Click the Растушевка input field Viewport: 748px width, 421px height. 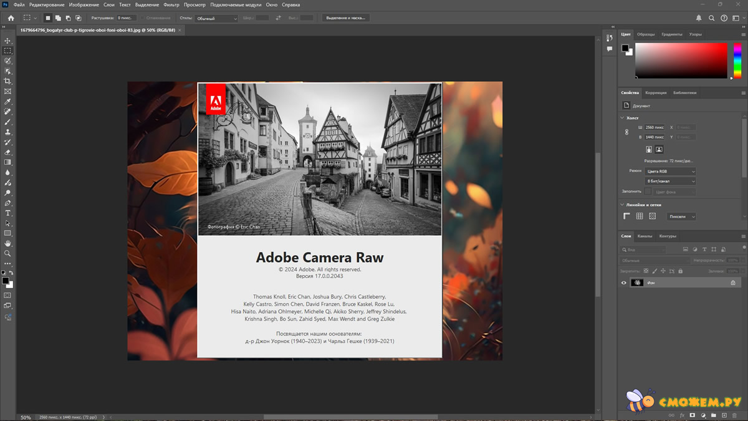(x=127, y=18)
